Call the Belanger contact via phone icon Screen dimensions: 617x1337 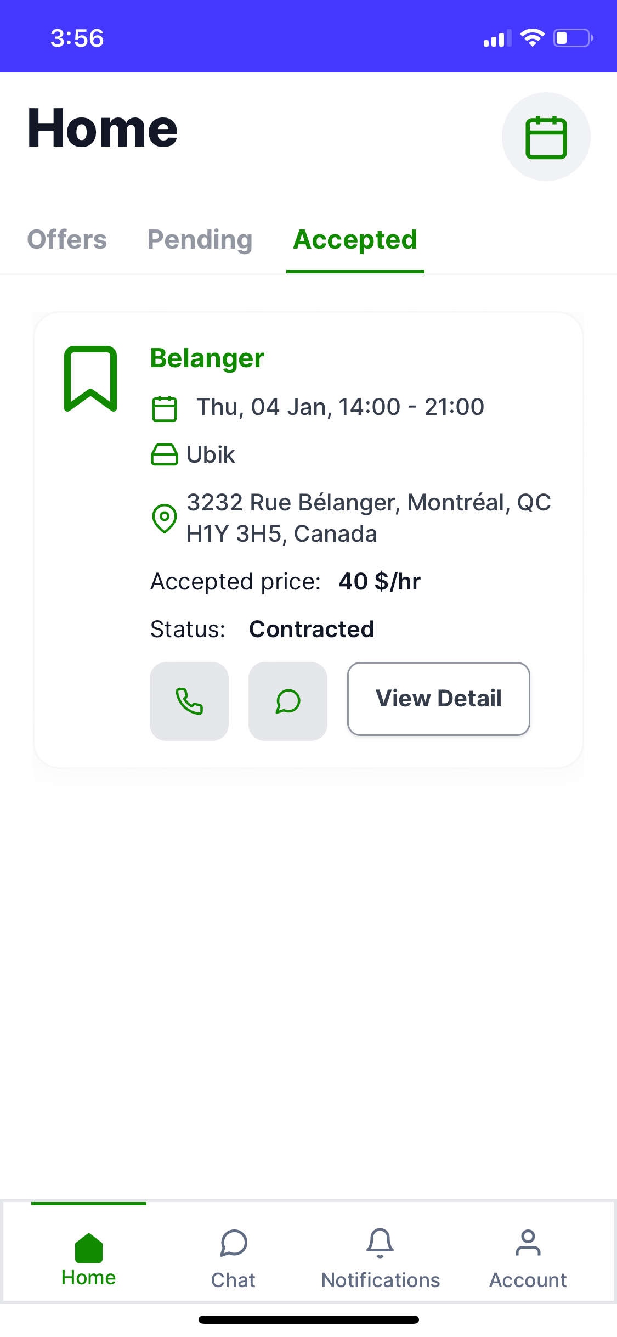pyautogui.click(x=189, y=701)
